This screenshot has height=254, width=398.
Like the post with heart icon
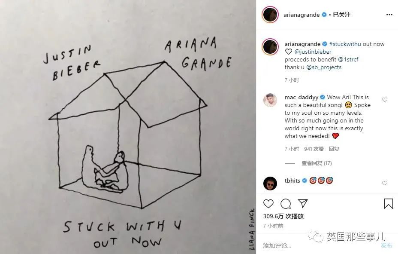coord(268,204)
